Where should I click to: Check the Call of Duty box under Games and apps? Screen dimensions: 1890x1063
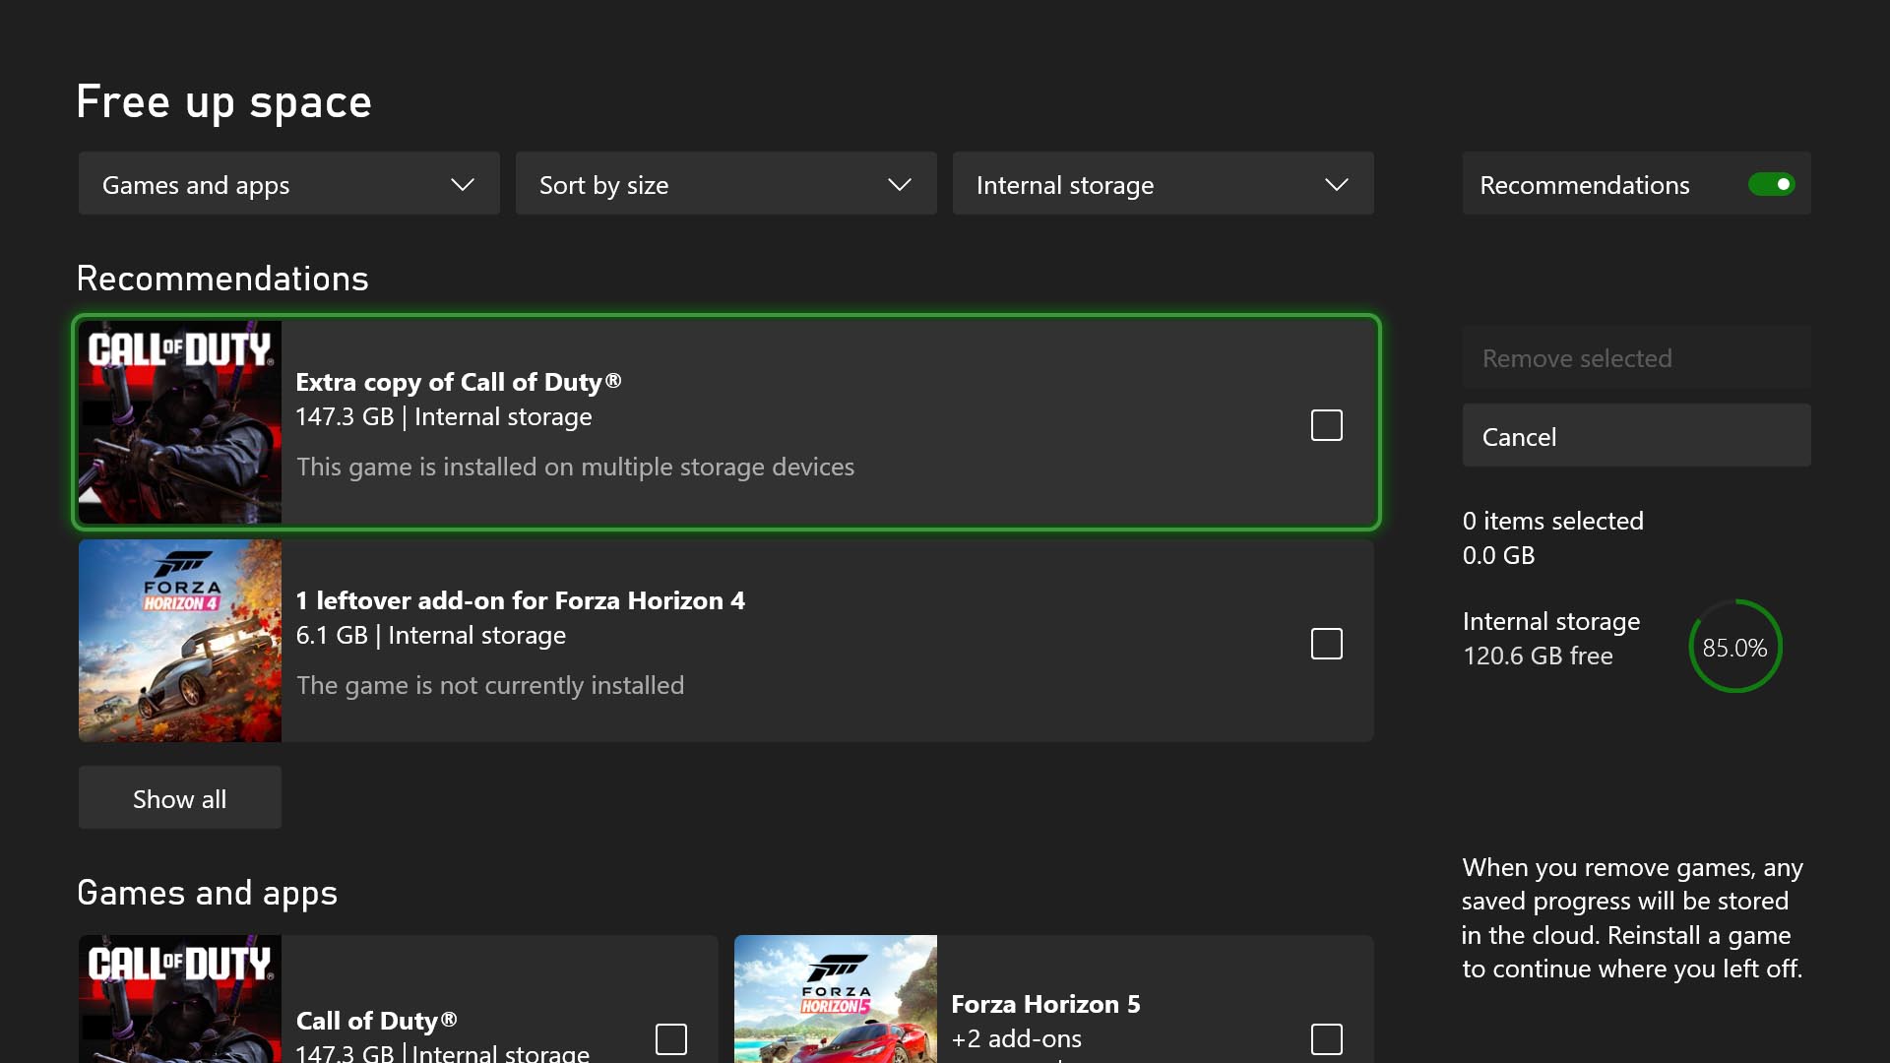coord(670,1037)
